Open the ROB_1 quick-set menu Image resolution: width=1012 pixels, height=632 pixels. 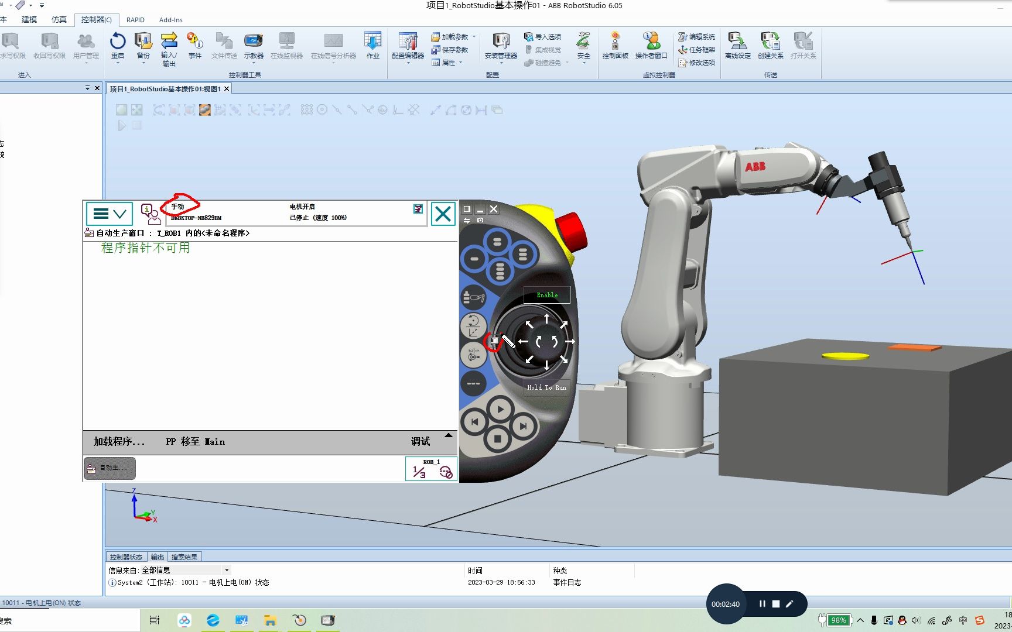(431, 469)
